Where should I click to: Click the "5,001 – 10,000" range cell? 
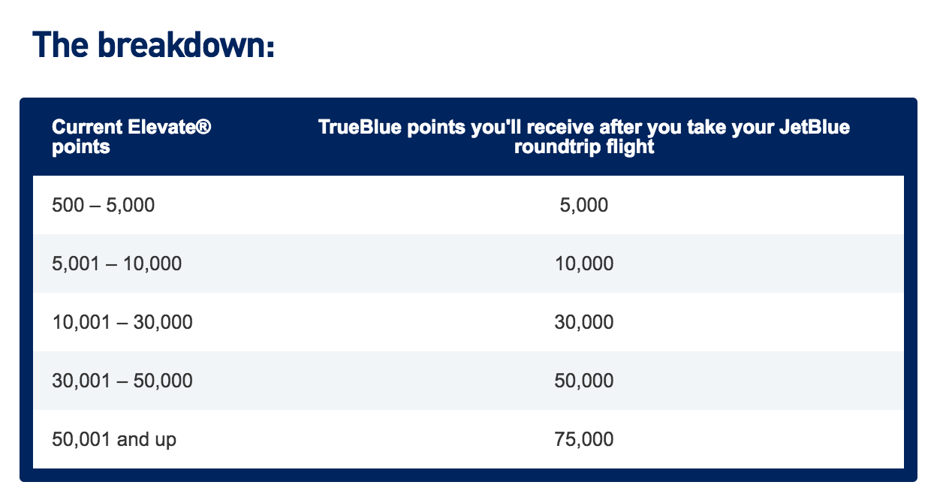click(x=117, y=264)
